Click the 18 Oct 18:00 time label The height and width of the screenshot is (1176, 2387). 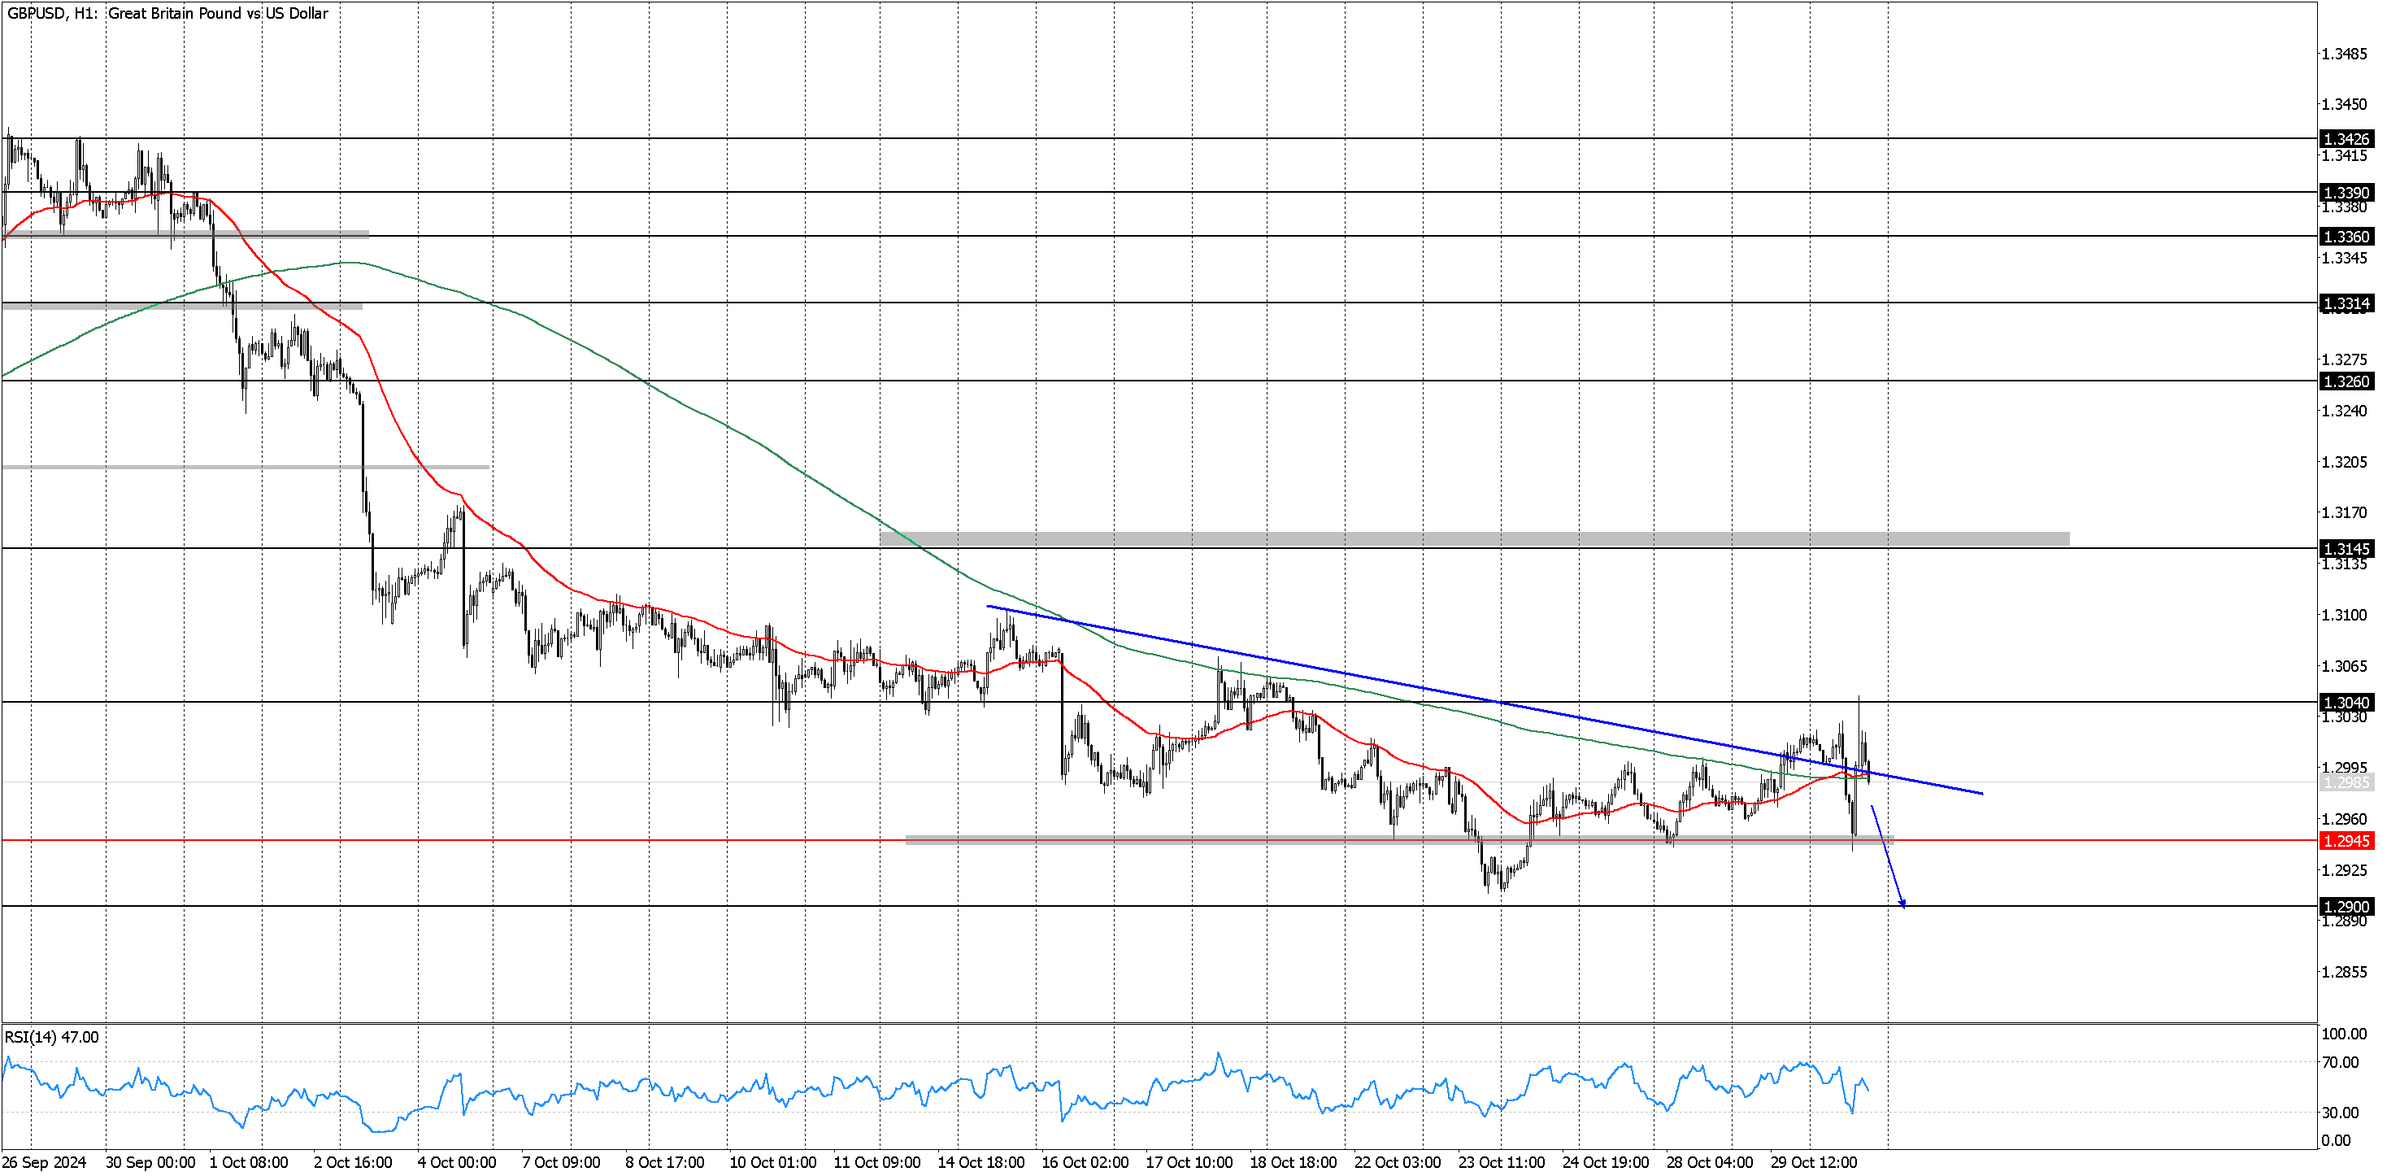[1294, 1163]
